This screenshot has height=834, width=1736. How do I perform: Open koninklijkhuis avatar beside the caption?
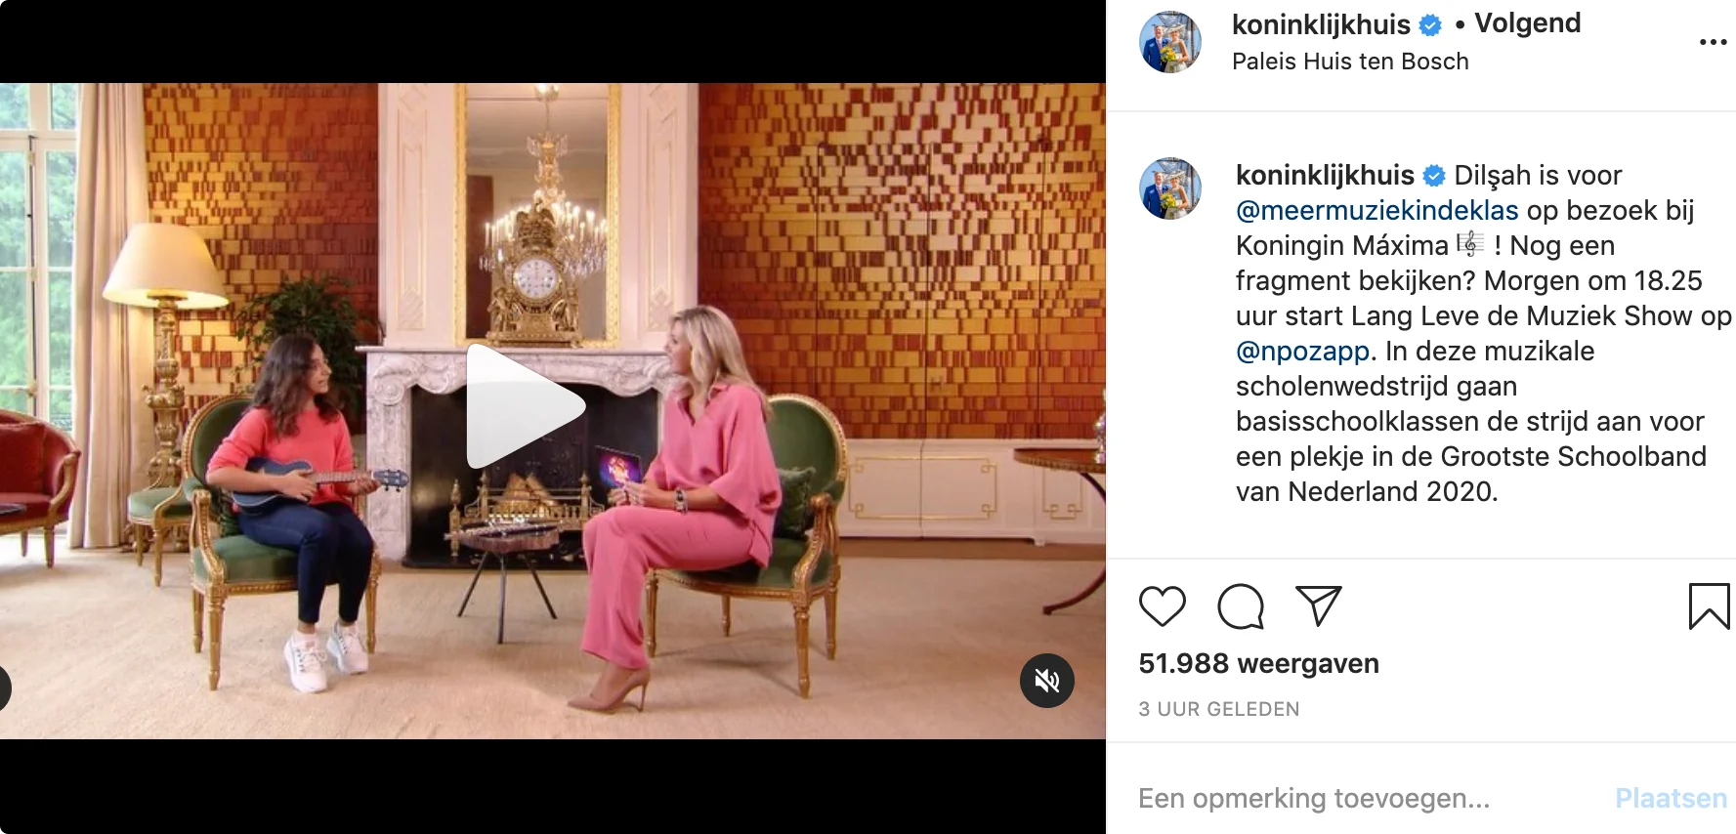pos(1170,188)
